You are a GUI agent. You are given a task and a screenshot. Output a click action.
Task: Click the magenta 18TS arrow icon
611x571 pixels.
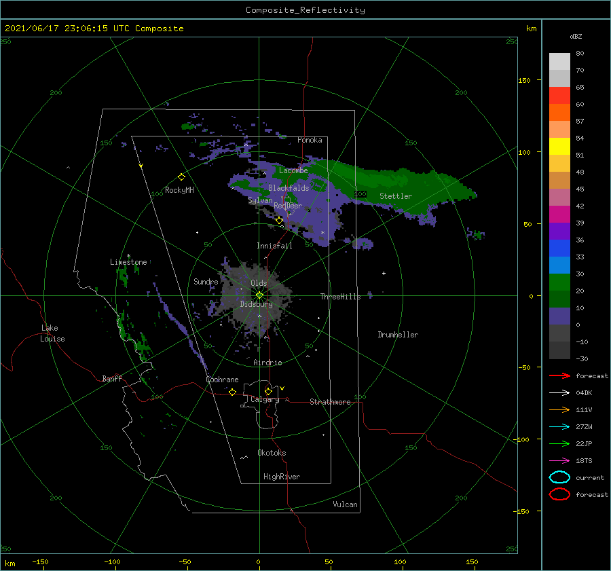tap(559, 461)
